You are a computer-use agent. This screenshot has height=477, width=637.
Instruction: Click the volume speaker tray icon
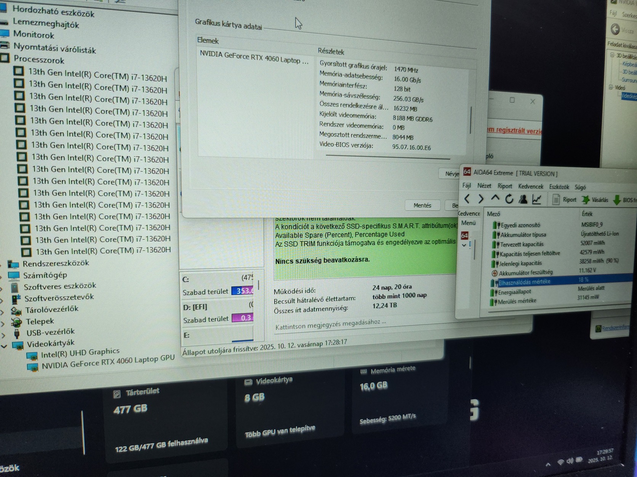[x=570, y=461]
